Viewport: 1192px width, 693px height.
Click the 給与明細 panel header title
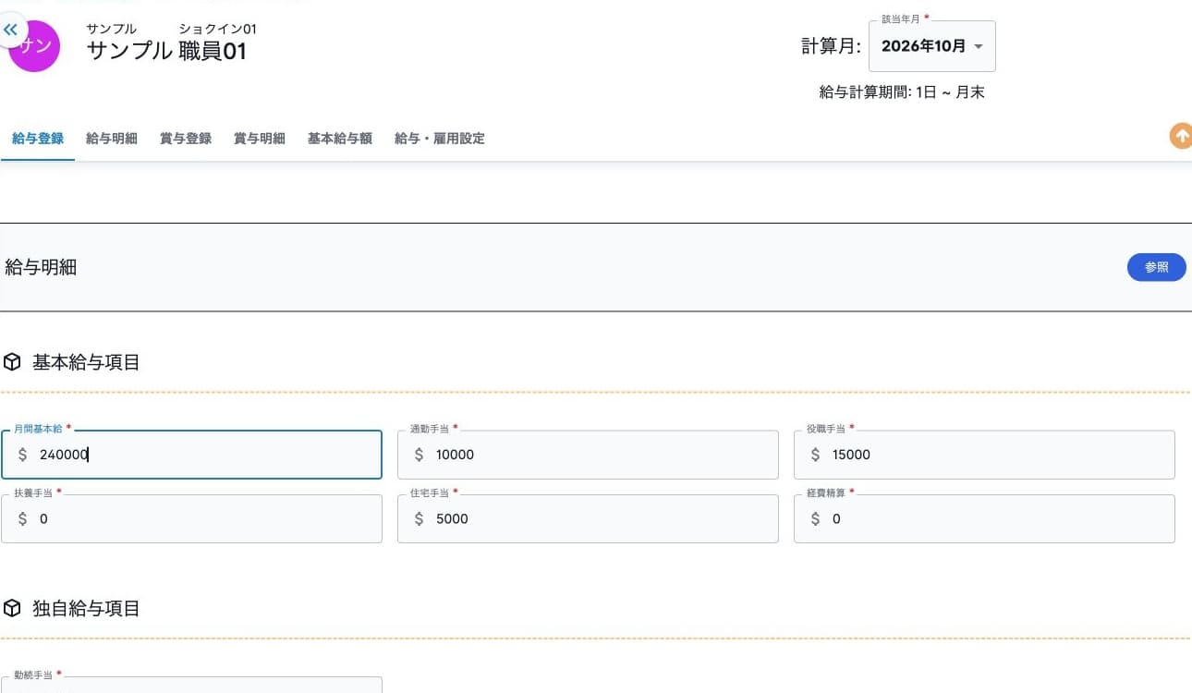coord(41,267)
